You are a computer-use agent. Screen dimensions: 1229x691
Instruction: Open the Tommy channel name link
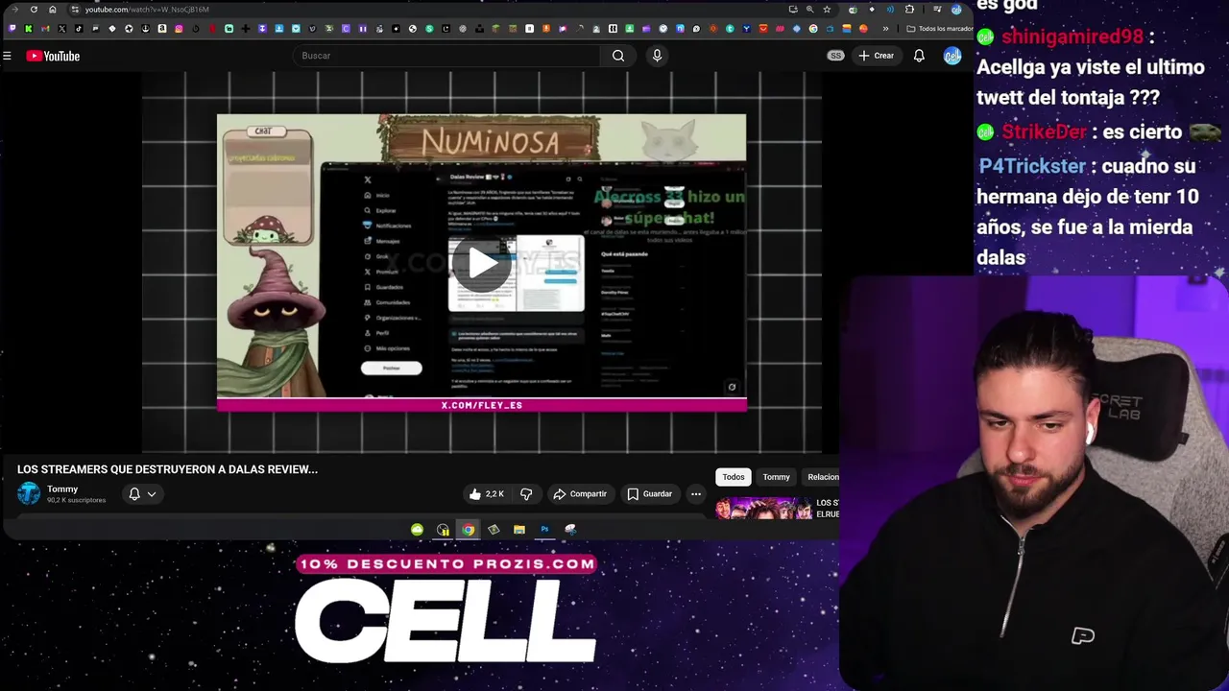[62, 488]
